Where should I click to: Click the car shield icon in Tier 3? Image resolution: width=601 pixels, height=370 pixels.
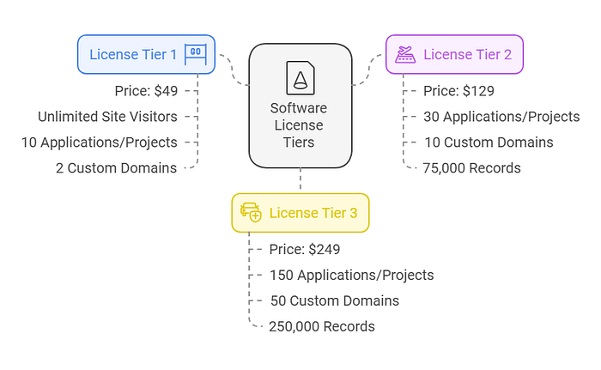251,213
